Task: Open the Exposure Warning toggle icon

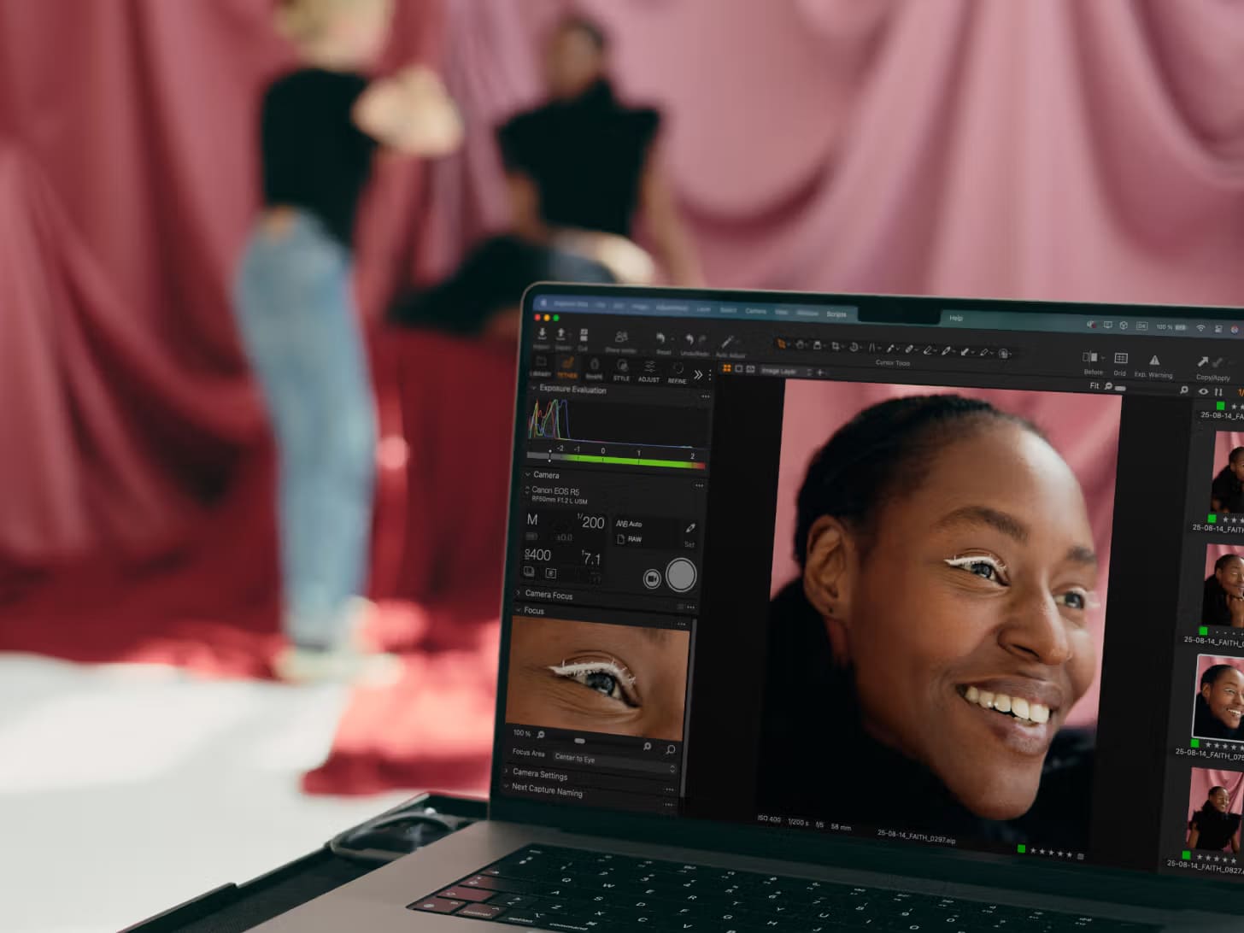Action: click(1155, 361)
